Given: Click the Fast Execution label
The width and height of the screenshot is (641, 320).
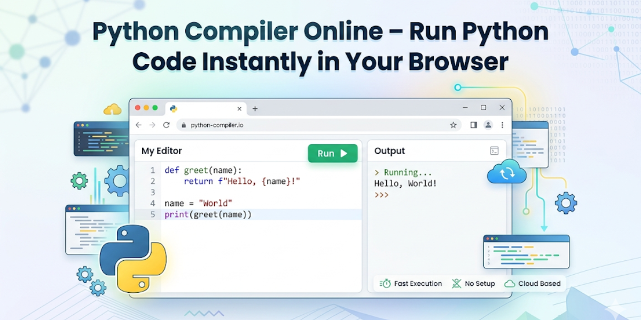Looking at the screenshot, I should [x=418, y=284].
